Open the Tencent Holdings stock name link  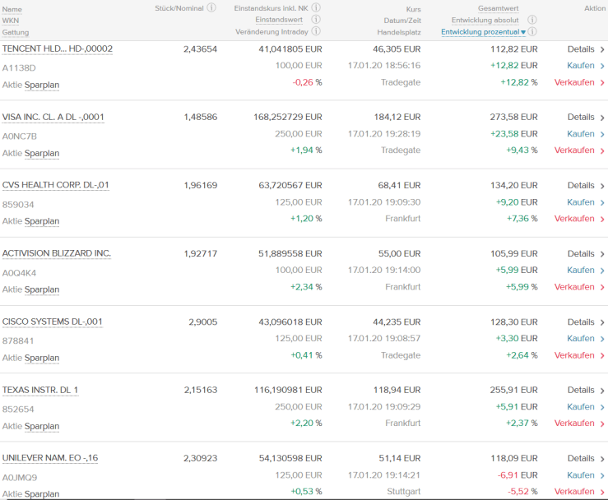click(x=58, y=49)
